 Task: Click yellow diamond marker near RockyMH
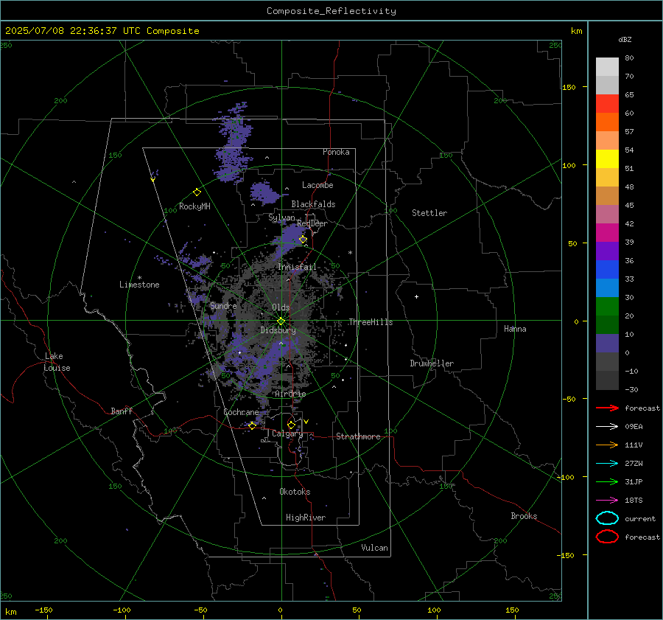pyautogui.click(x=197, y=192)
